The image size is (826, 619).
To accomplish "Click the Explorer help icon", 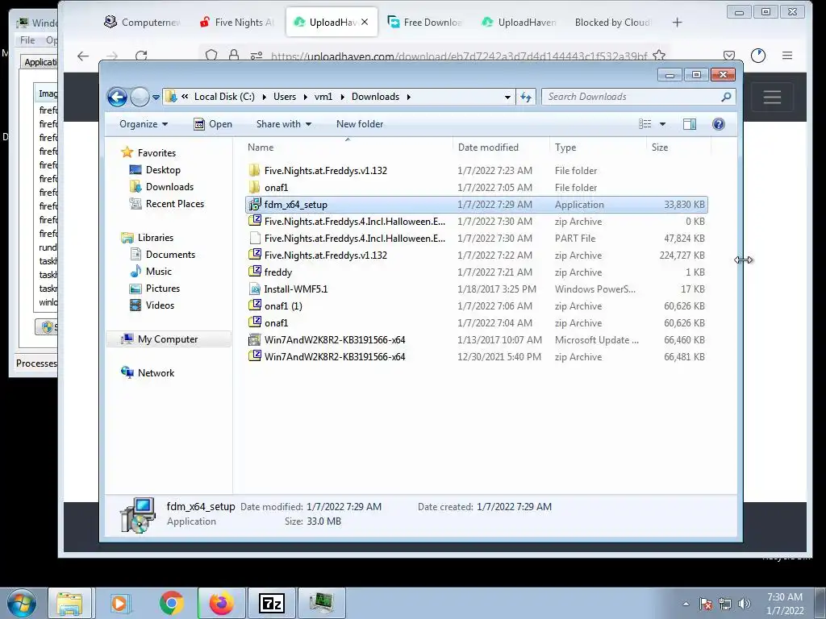I will (x=719, y=124).
